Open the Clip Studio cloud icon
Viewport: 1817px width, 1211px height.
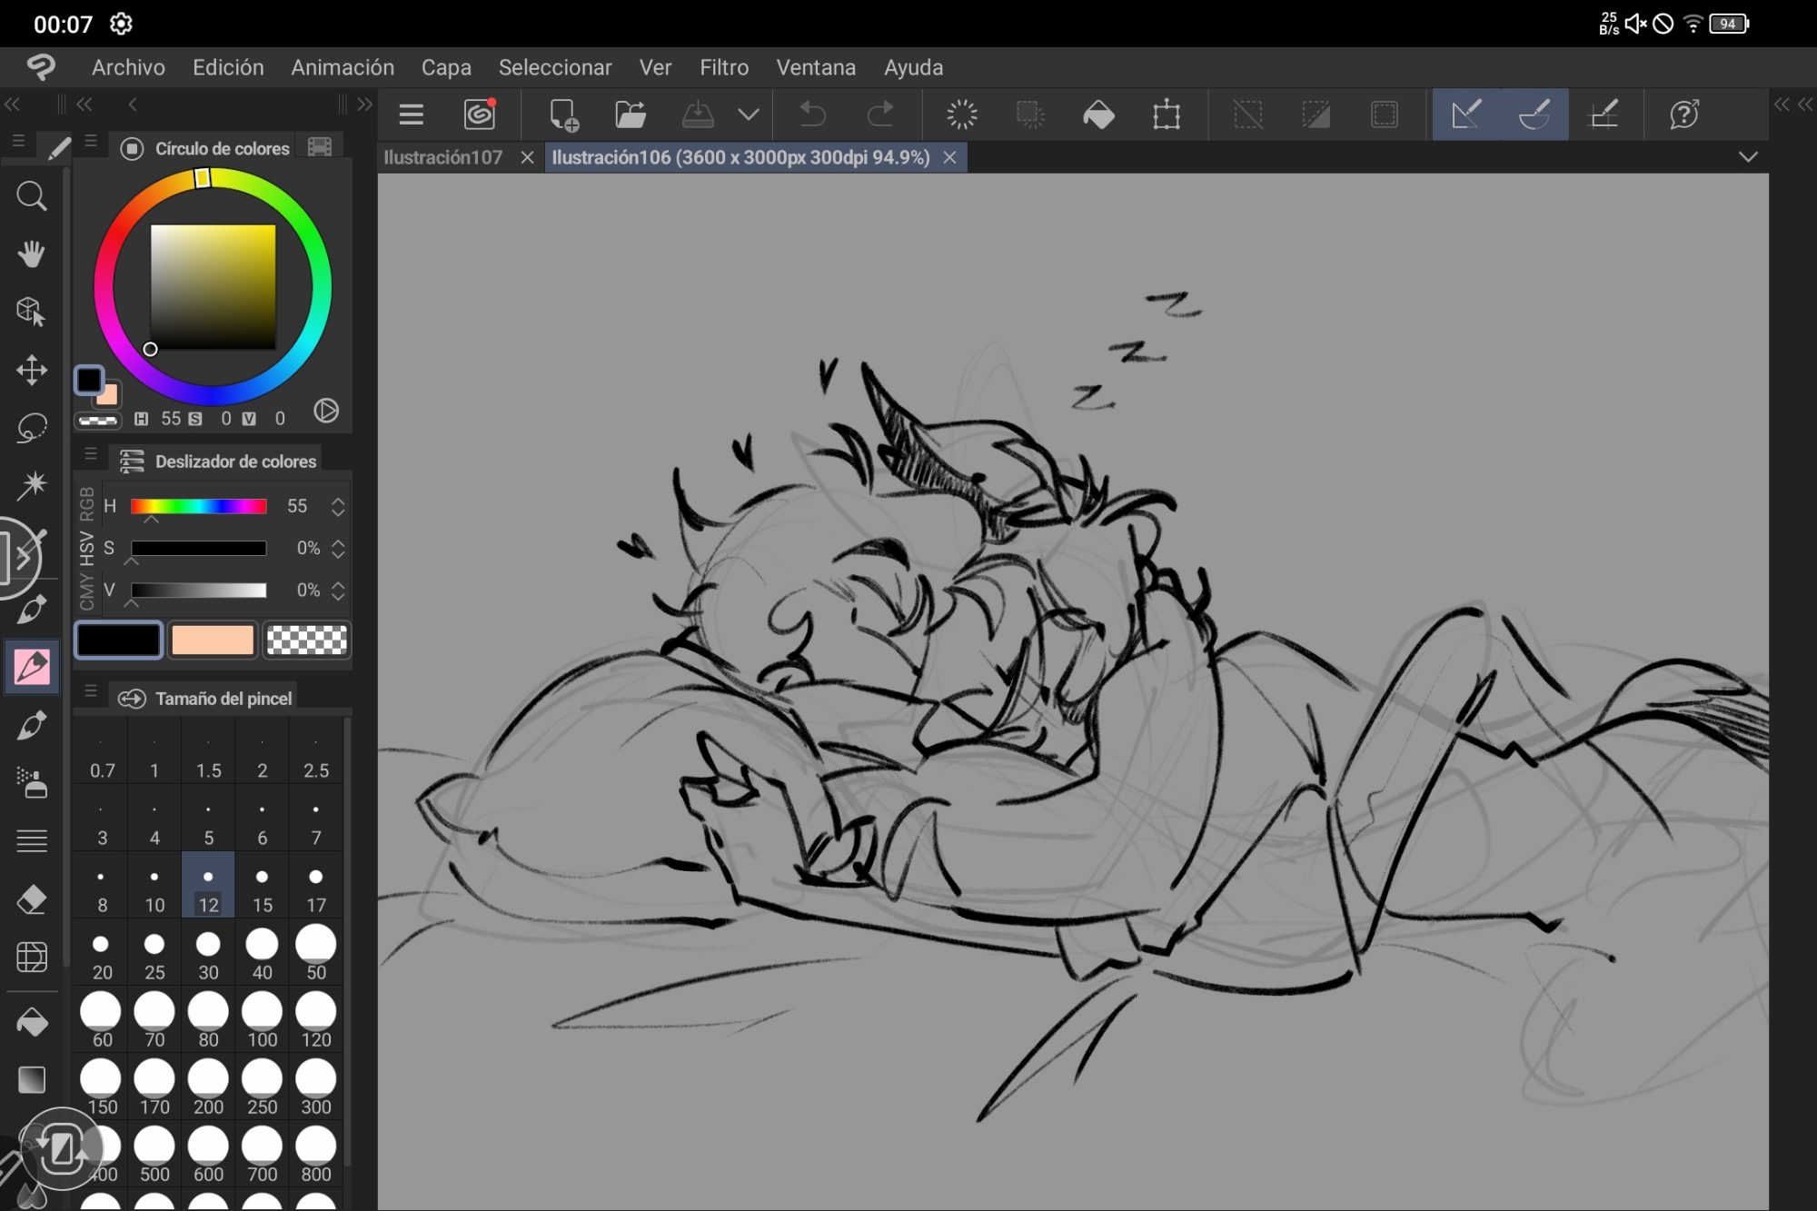(480, 114)
